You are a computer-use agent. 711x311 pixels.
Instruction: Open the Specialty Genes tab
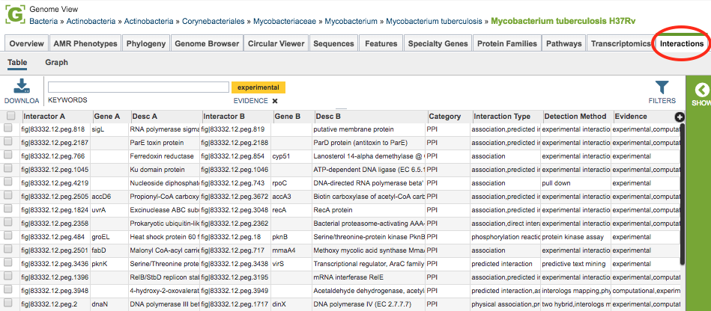(438, 43)
